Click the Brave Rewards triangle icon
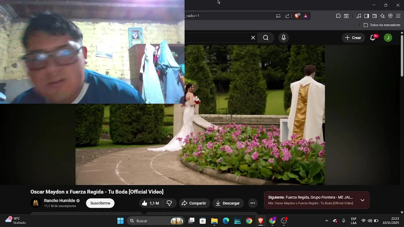This screenshot has height=227, width=404. [306, 16]
